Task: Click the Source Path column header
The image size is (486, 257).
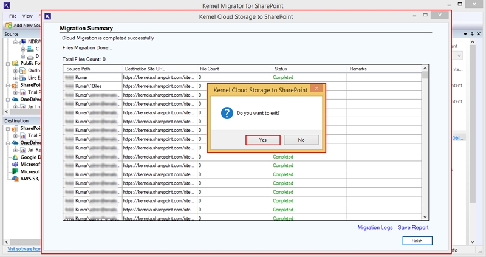Action: click(92, 69)
